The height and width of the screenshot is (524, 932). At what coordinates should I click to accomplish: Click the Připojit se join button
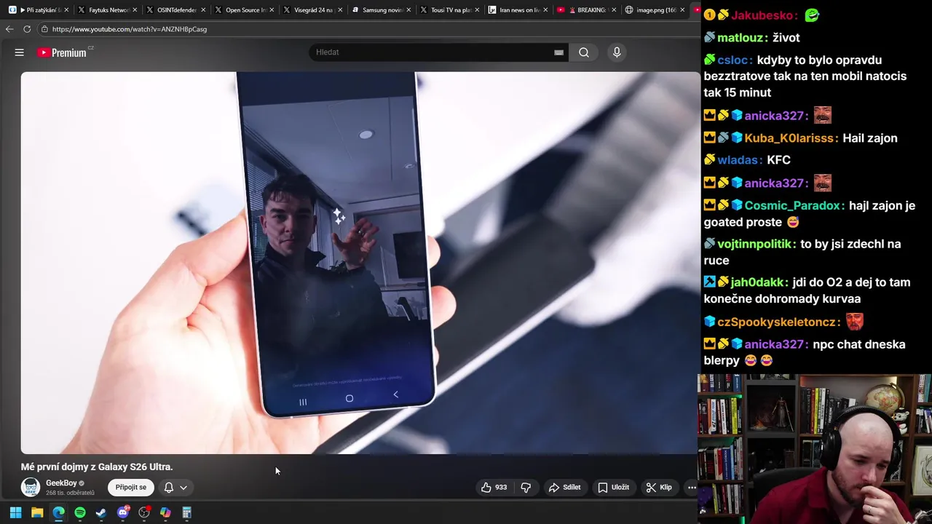tap(131, 487)
